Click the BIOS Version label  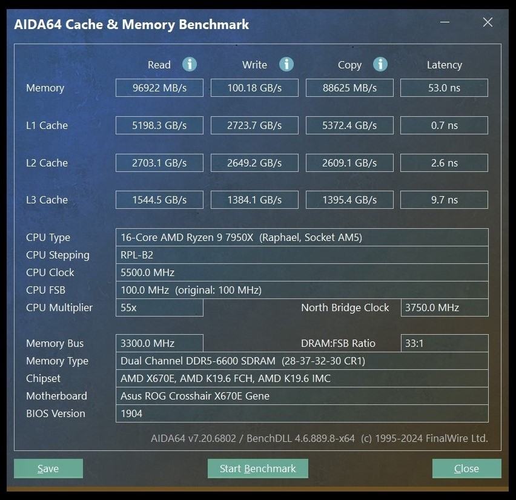(56, 413)
